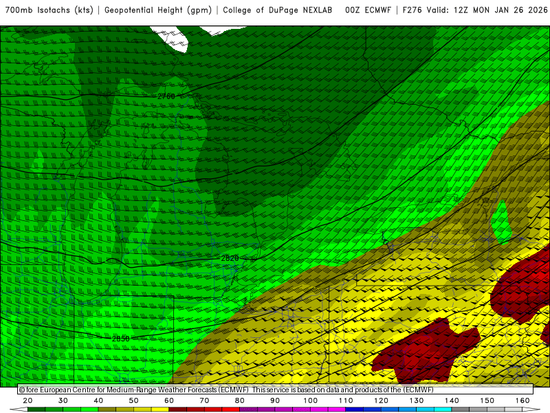Click the cyan swatch ending at 140

pos(442,410)
